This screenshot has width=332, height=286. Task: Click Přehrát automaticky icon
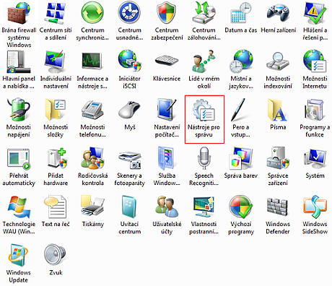click(x=19, y=159)
